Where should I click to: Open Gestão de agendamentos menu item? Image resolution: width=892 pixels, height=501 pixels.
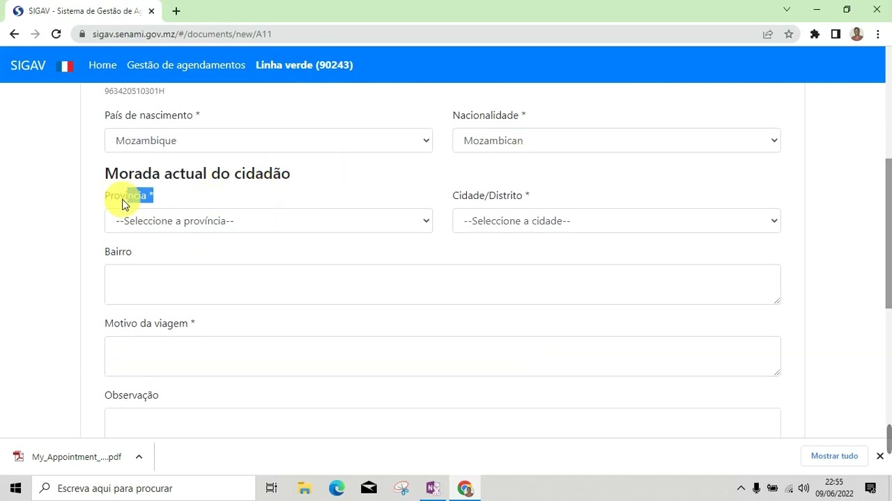tap(186, 65)
